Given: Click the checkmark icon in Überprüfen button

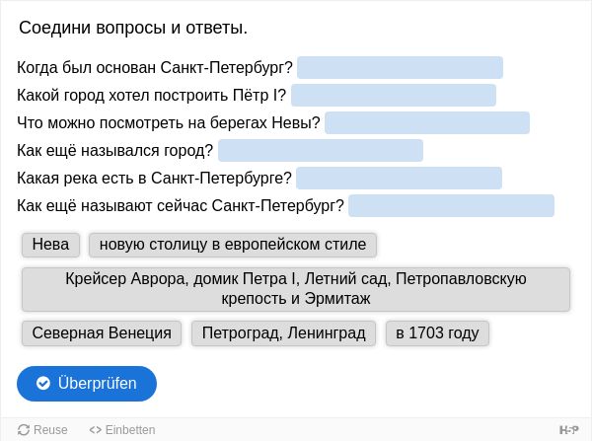Looking at the screenshot, I should [43, 383].
